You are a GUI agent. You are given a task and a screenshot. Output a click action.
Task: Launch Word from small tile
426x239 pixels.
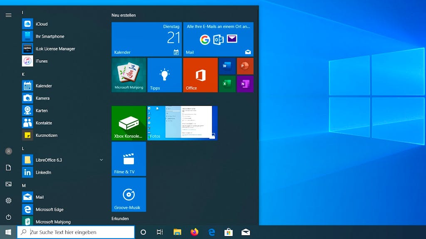click(x=227, y=66)
